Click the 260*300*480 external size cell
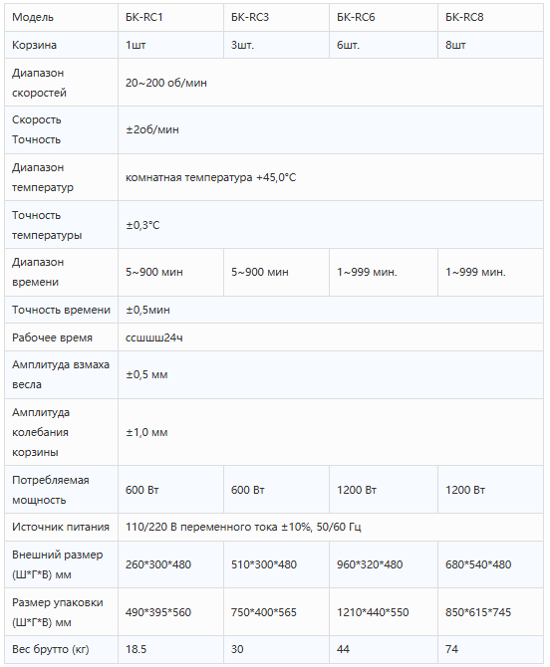The width and height of the screenshot is (550, 667). pyautogui.click(x=170, y=564)
